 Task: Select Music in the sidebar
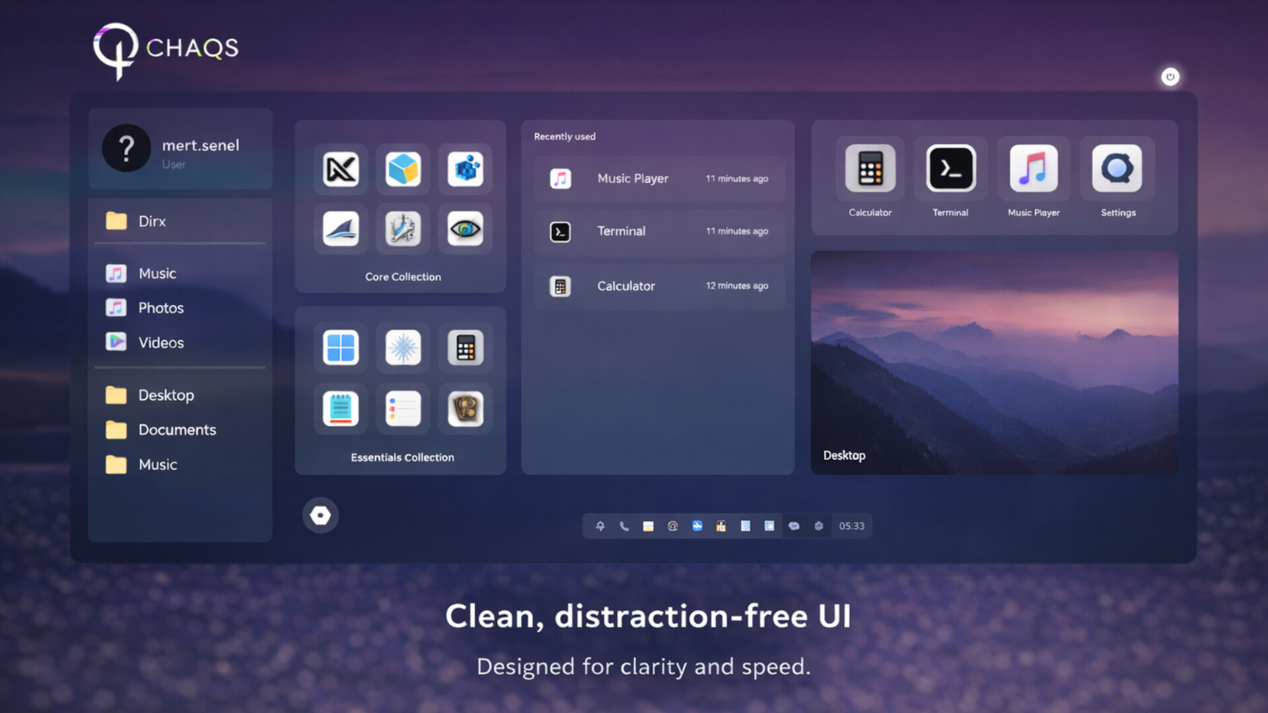point(157,273)
